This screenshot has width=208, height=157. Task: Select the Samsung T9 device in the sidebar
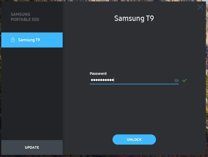click(x=32, y=40)
